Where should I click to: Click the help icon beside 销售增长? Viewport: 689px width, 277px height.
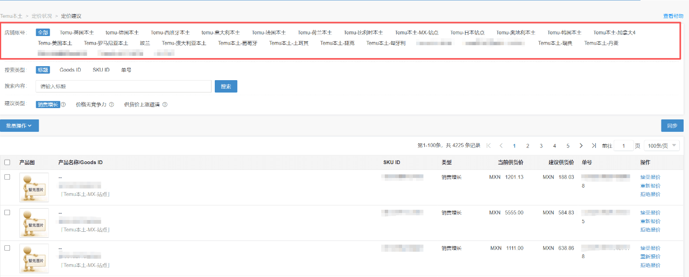63,105
